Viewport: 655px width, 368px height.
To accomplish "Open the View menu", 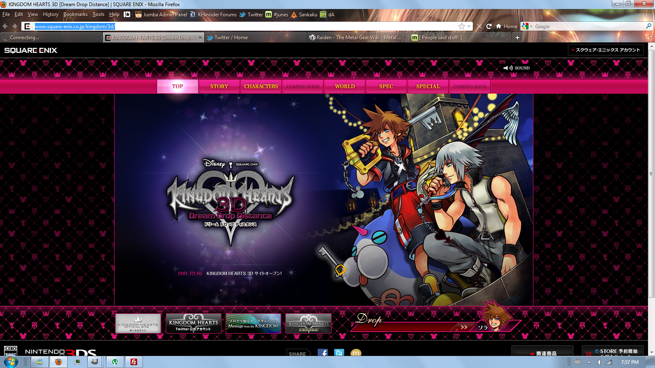I will [x=33, y=14].
